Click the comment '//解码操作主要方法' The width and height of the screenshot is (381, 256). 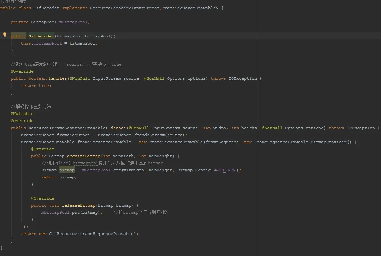pos(31,106)
